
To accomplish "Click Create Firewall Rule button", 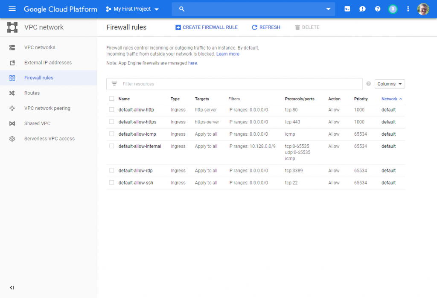I will [207, 27].
